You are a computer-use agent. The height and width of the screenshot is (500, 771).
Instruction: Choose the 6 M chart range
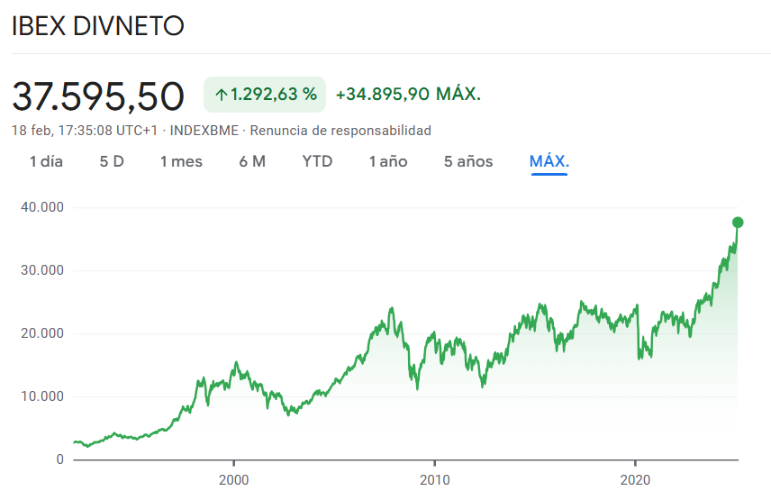pos(252,161)
